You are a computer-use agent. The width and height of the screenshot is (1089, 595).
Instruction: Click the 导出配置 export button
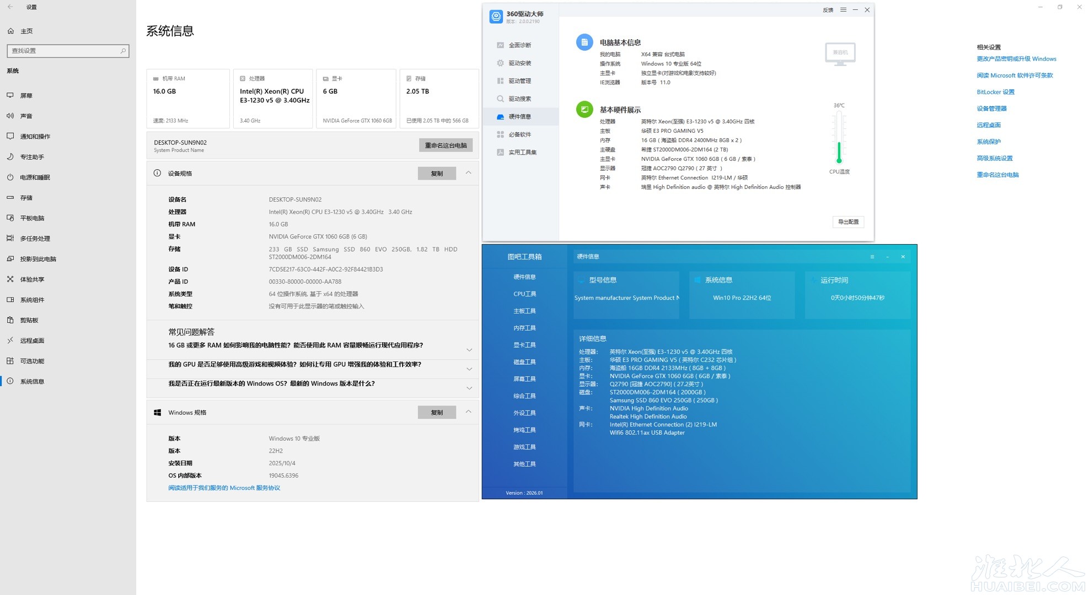coord(848,222)
